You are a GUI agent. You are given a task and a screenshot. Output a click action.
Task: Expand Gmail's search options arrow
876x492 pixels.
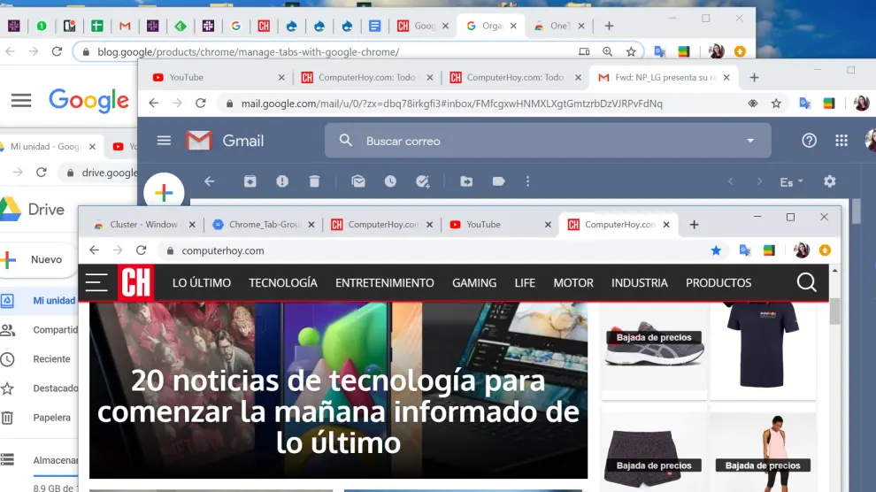click(750, 141)
